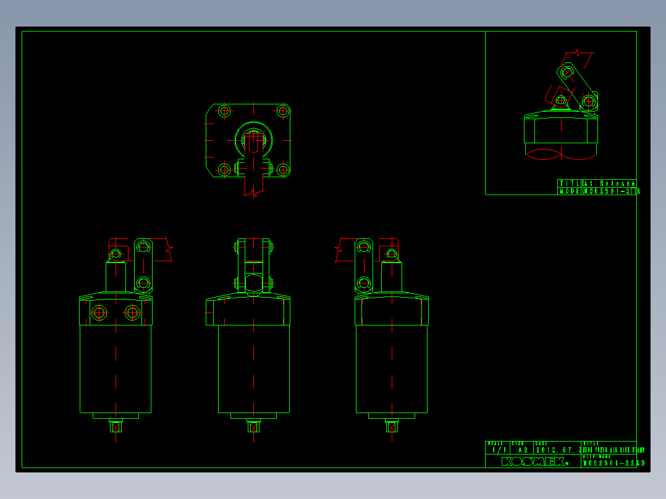
Task: Select the size value 'A2'
Action: coord(523,450)
